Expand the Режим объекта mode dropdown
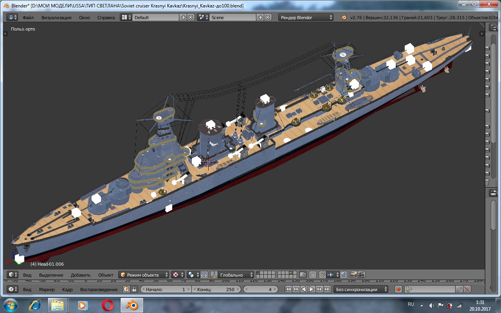The image size is (501, 313). (144, 275)
